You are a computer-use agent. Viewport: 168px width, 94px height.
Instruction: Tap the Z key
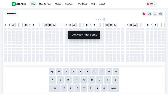point(64,88)
